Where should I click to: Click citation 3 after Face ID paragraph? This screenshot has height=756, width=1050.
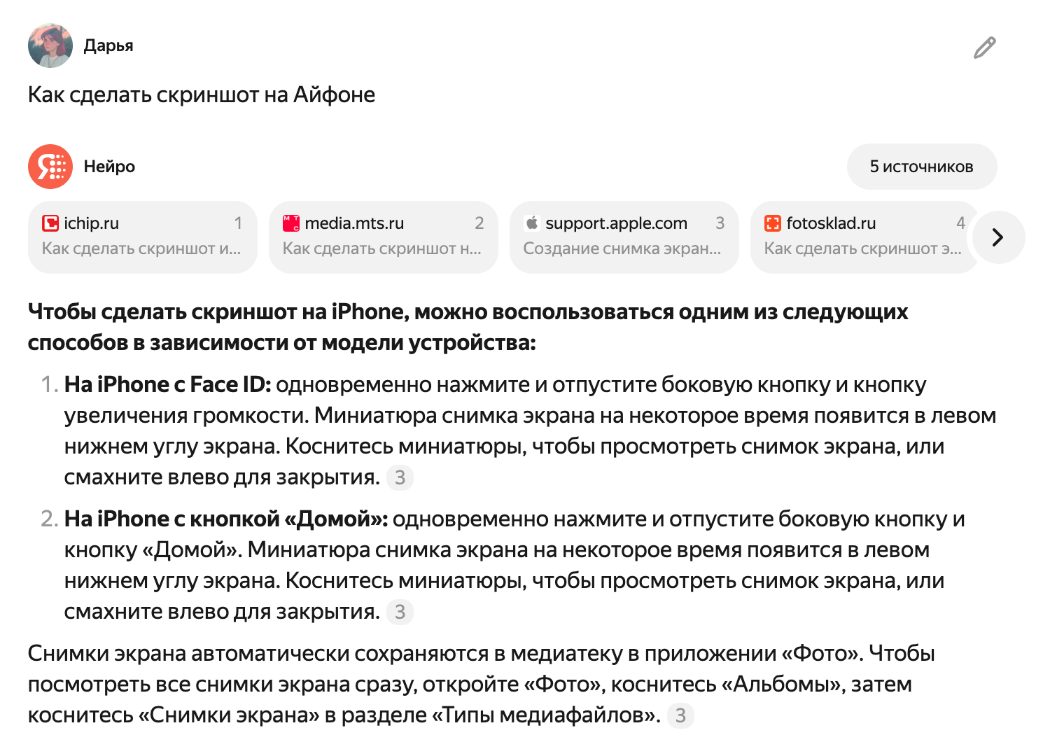coord(400,477)
